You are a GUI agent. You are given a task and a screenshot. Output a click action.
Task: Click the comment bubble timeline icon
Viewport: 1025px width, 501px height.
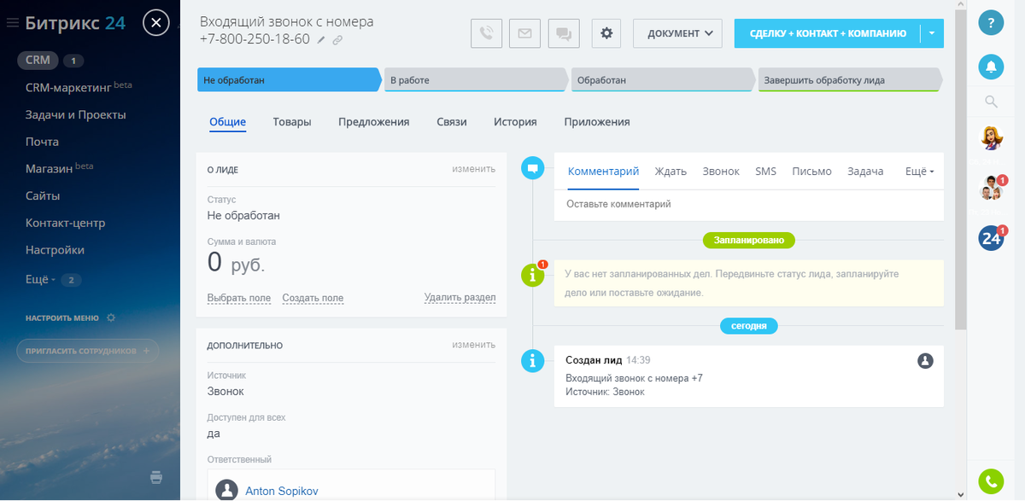click(532, 168)
